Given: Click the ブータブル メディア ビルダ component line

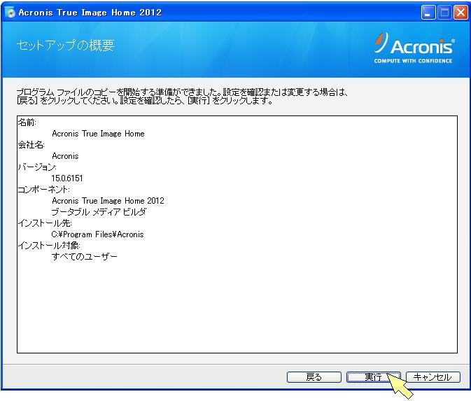Looking at the screenshot, I should click(99, 212).
